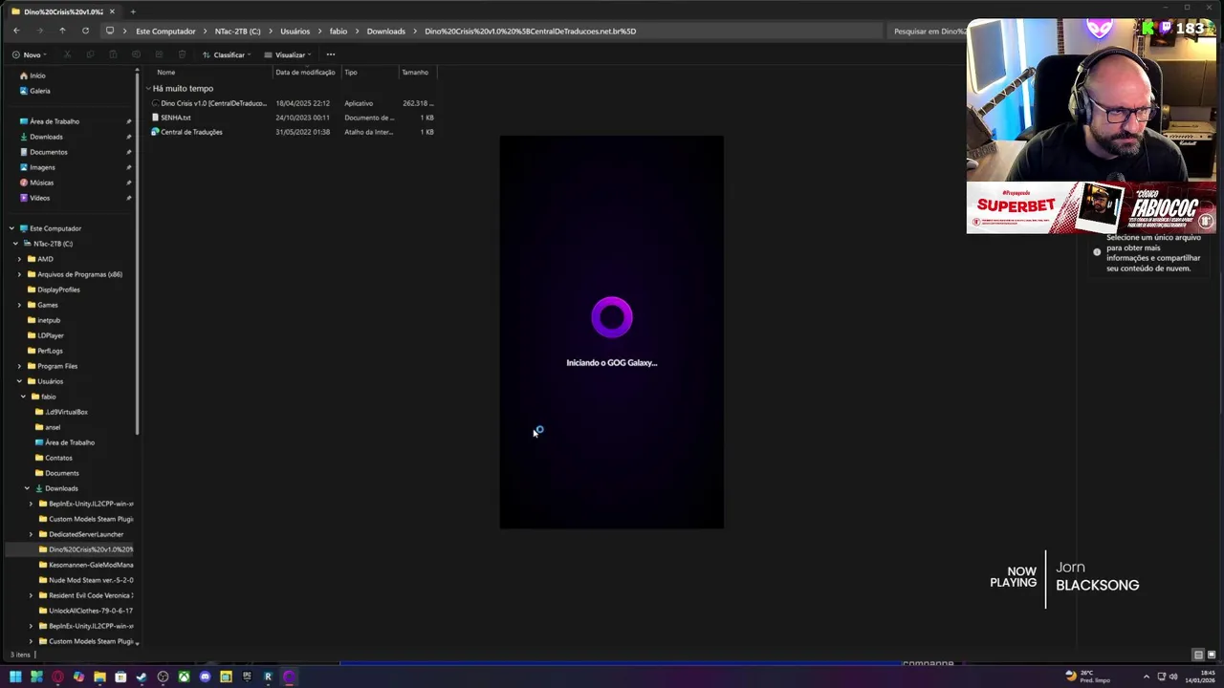Screen dimensions: 1224x688
Task: Click Este Computador in address bar
Action: (x=165, y=31)
